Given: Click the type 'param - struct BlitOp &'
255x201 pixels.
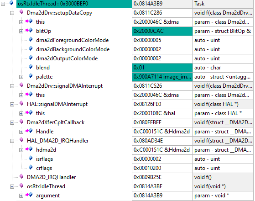Looking at the screenshot, I should pyautogui.click(x=223, y=31).
